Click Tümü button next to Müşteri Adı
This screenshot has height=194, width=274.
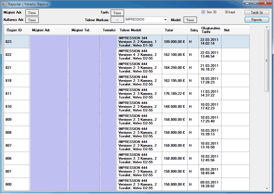tap(32, 13)
